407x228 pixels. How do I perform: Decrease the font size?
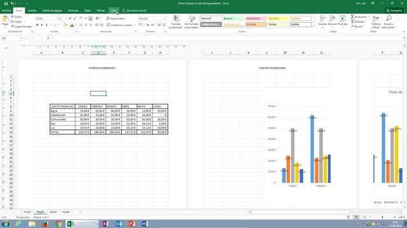point(75,18)
